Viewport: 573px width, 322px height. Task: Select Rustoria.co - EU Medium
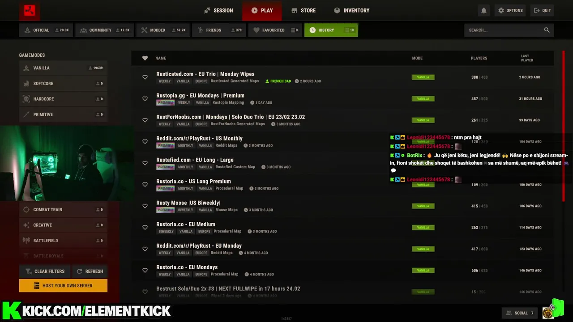coord(186,225)
